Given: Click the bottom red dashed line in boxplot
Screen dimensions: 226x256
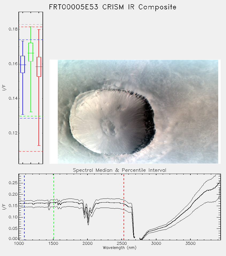Looking at the screenshot, I should point(31,151).
